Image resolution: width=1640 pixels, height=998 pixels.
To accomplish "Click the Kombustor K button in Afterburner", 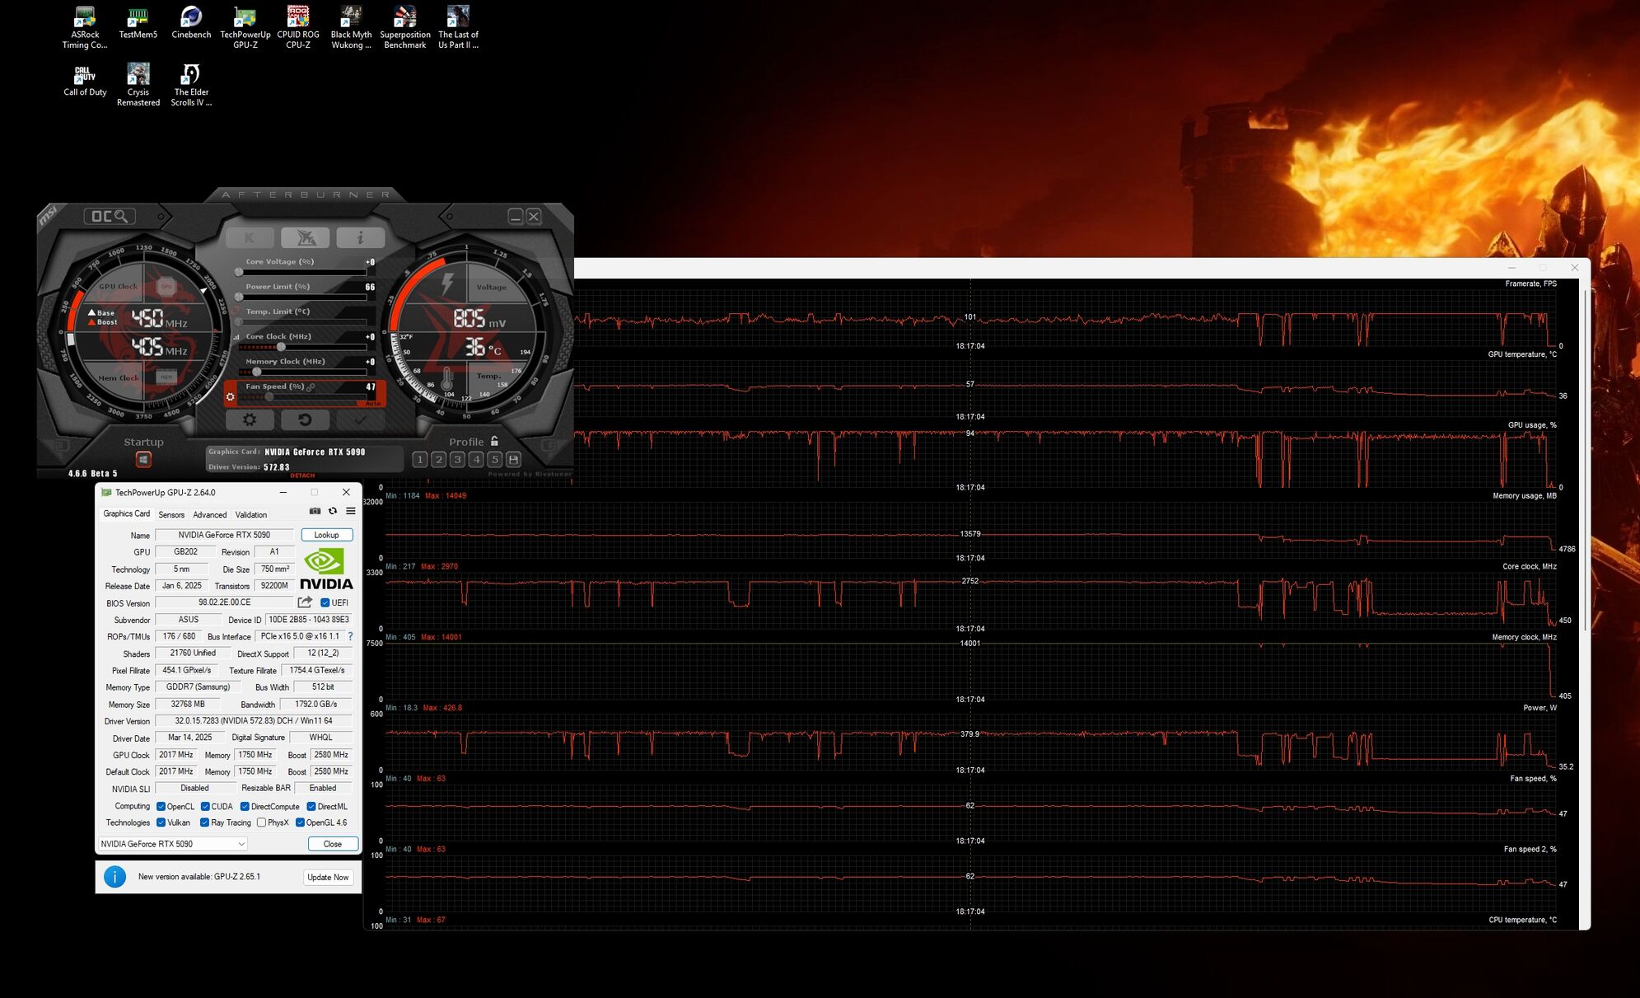I will 250,238.
